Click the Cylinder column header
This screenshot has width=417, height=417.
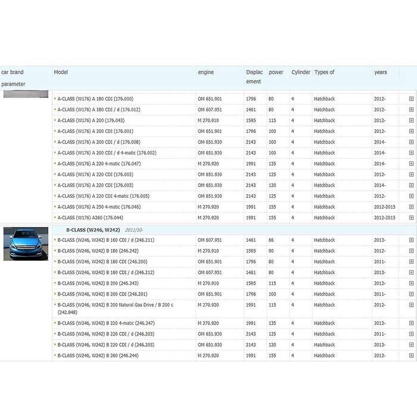(301, 72)
